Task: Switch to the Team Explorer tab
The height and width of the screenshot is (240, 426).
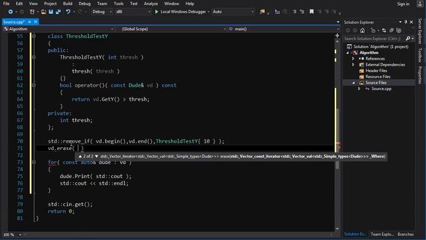Action: [x=382, y=234]
